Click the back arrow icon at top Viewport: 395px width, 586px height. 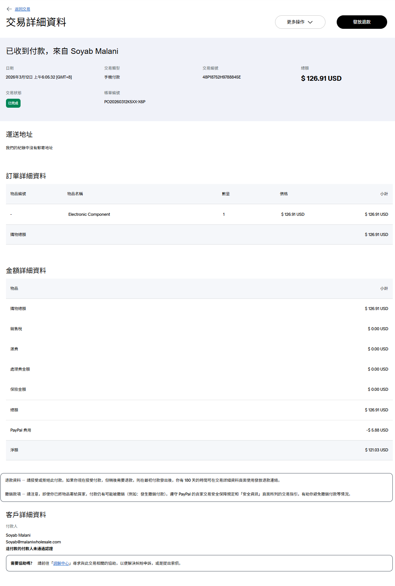(x=9, y=9)
